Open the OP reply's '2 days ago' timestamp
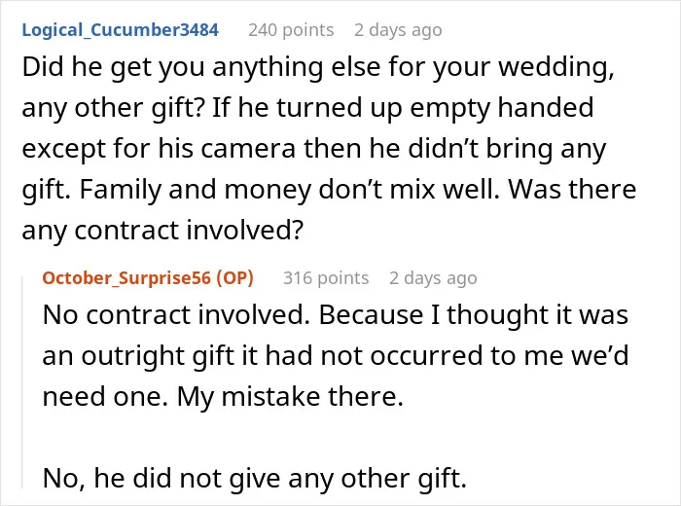The width and height of the screenshot is (681, 506). coord(433,278)
